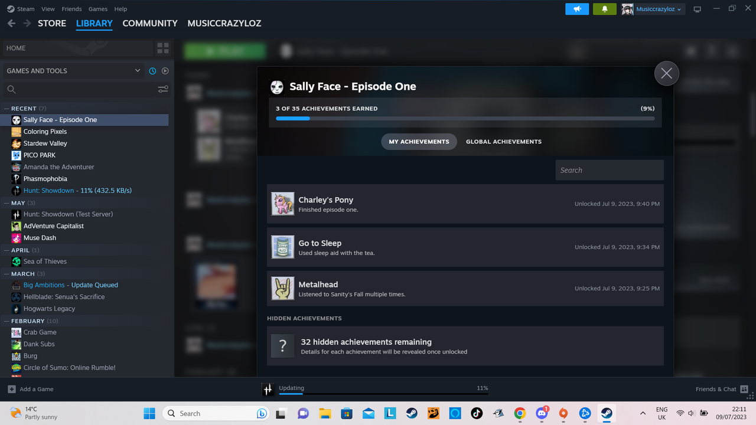Close the achievements dialog with the X
Image resolution: width=756 pixels, height=425 pixels.
(667, 73)
